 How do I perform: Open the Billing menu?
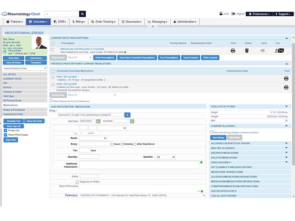tap(79, 22)
